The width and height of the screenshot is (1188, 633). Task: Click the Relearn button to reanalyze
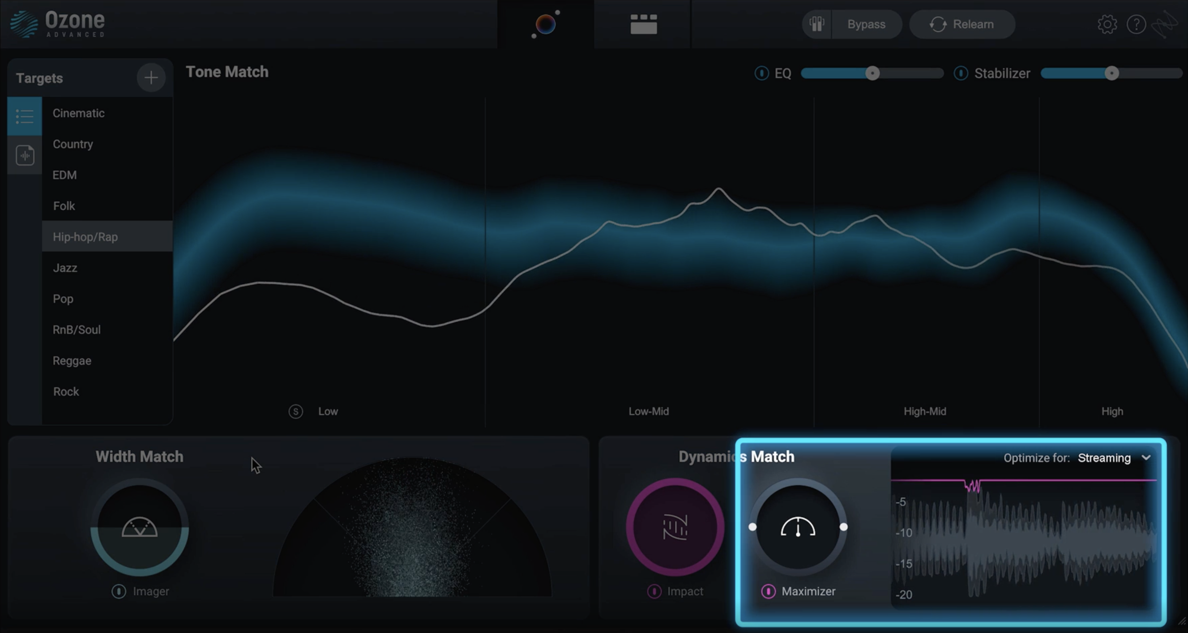962,24
